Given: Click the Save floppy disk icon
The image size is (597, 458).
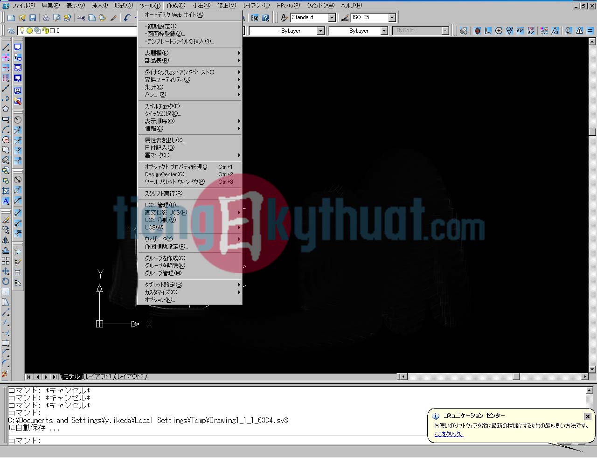Looking at the screenshot, I should (x=33, y=18).
